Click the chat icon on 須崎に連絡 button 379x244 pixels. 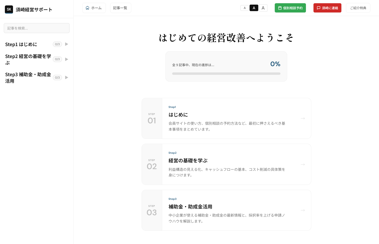click(x=319, y=8)
